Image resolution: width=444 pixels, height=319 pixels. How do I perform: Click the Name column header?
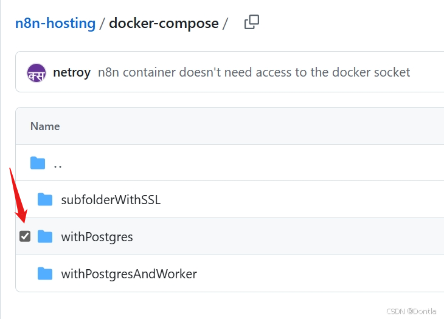[45, 126]
